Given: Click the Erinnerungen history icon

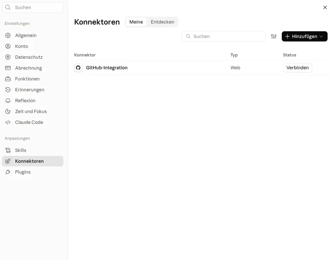Looking at the screenshot, I should (8, 90).
